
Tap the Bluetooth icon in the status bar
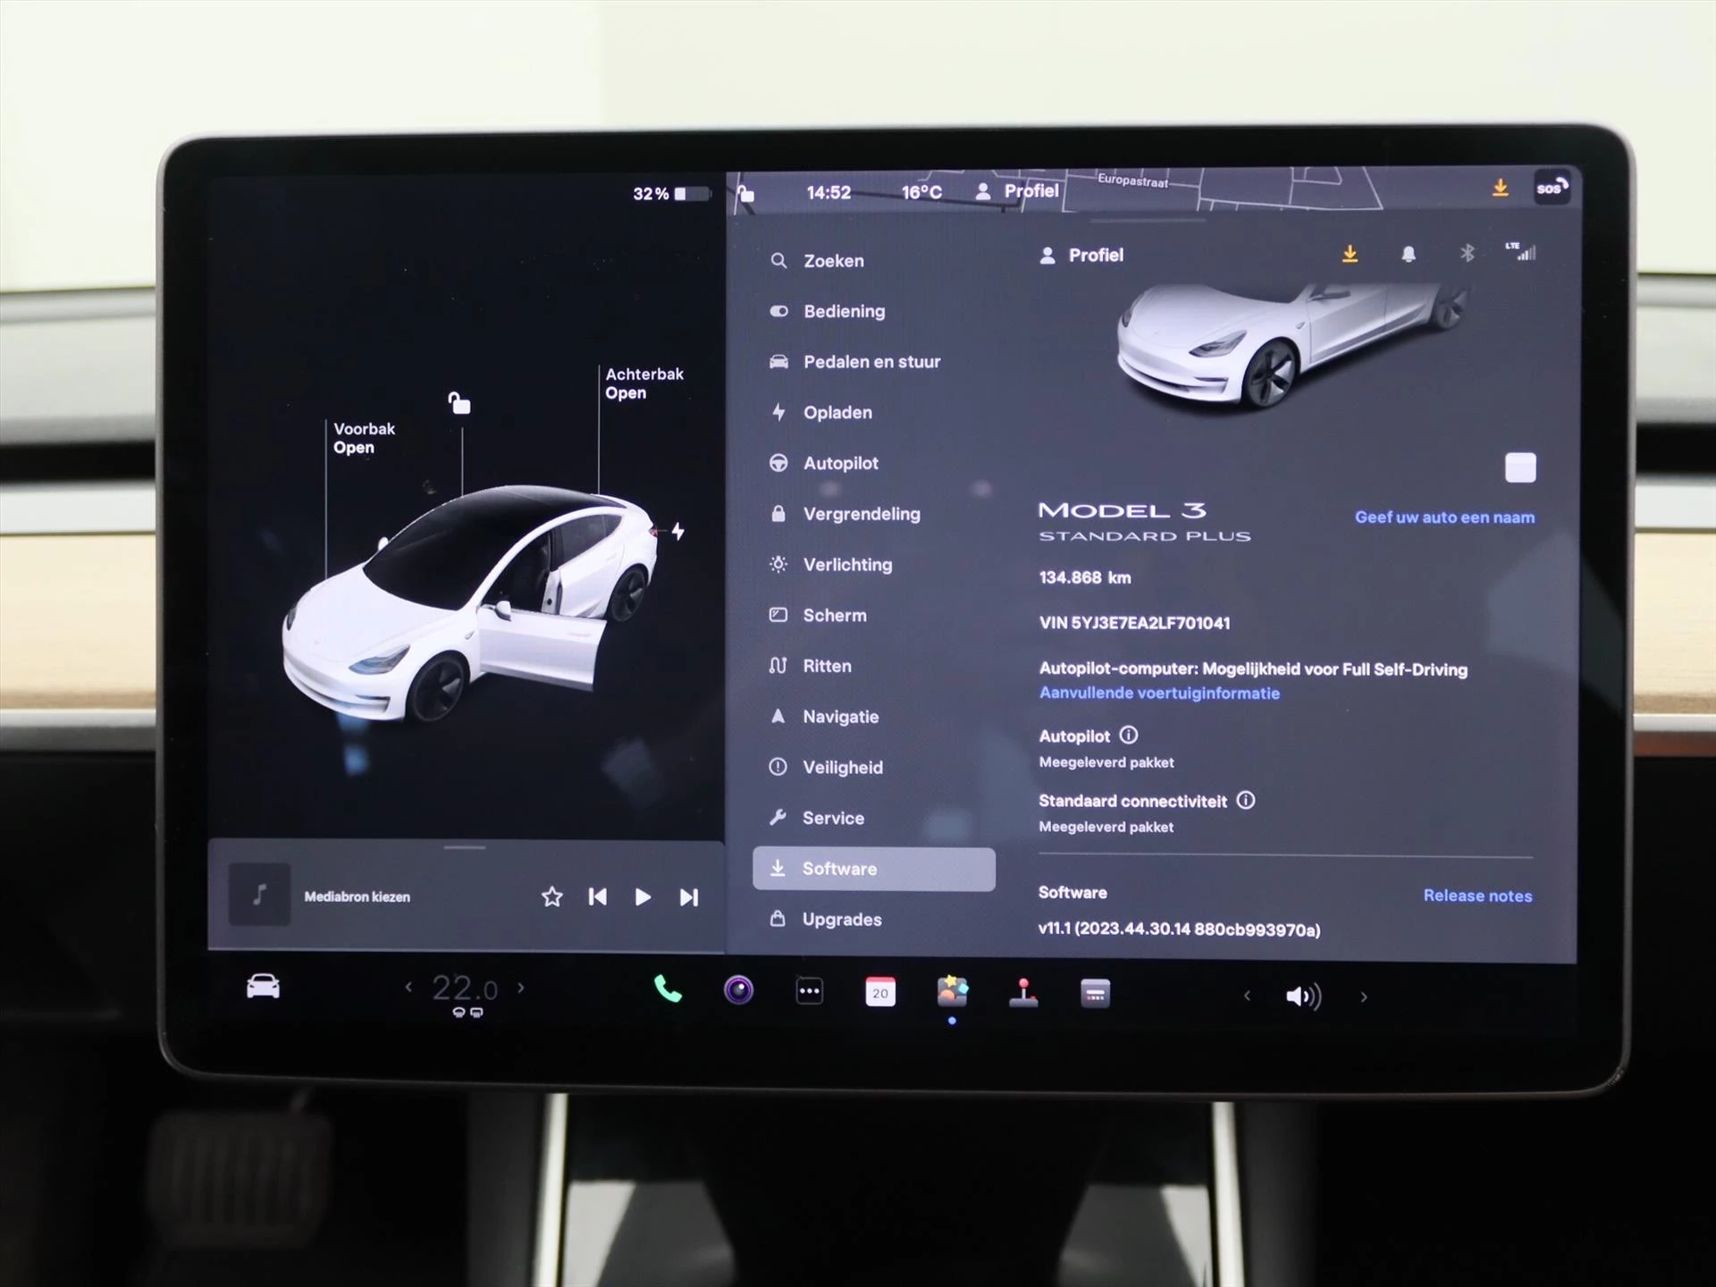coord(1466,254)
